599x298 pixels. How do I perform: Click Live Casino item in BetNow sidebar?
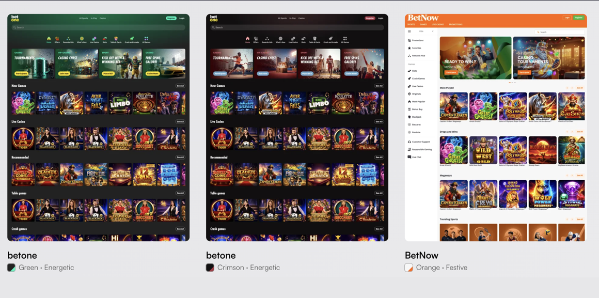pos(415,86)
